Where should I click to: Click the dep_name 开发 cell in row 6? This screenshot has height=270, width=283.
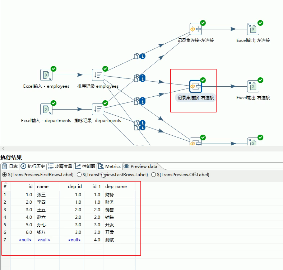119,232
